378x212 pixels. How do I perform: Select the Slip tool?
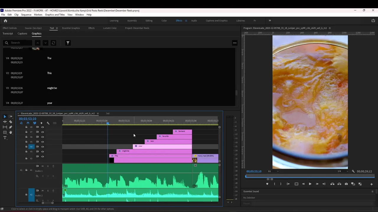5,127
